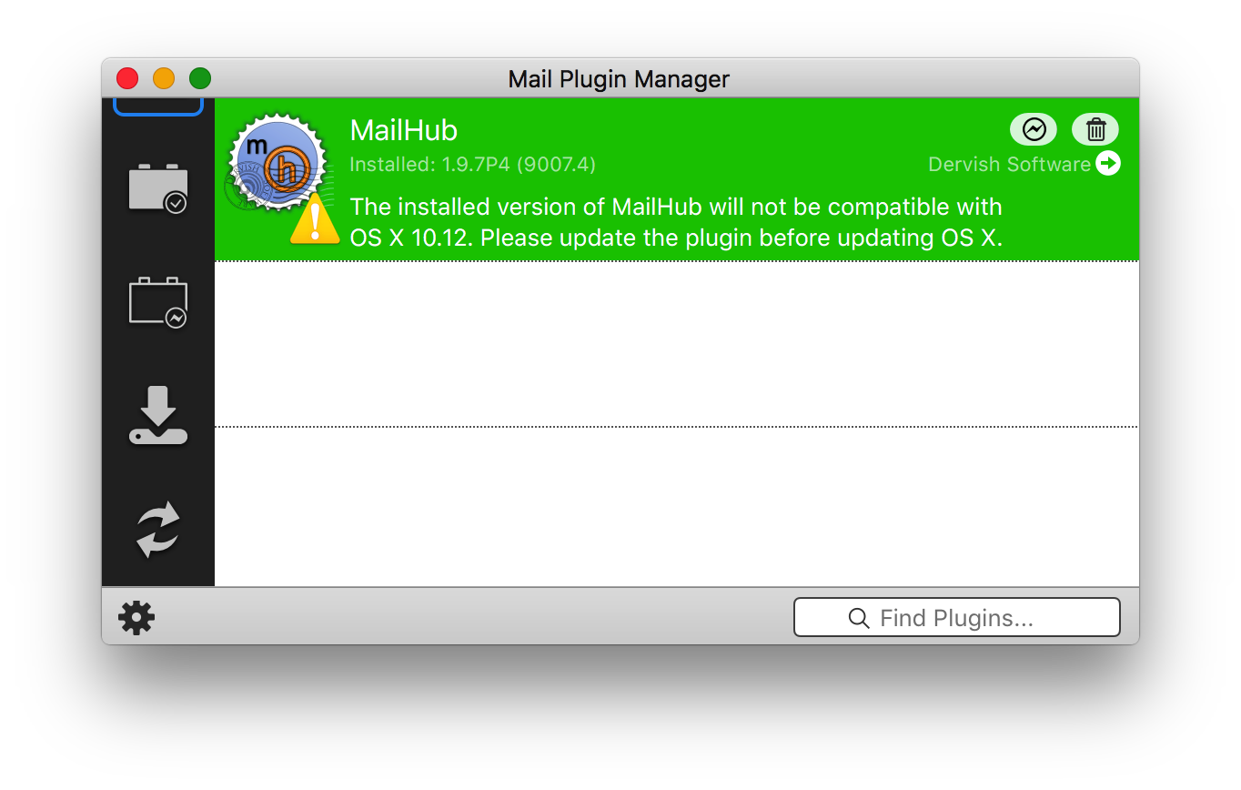This screenshot has width=1241, height=790.
Task: Open the enabled plugins section with checkmark box icon
Action: (x=158, y=188)
